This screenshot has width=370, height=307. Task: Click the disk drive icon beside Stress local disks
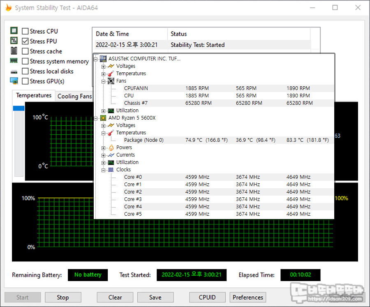click(x=14, y=72)
